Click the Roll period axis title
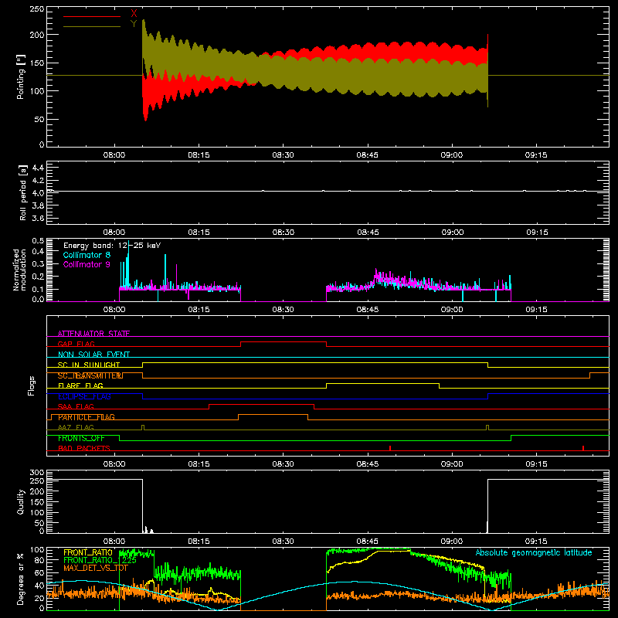Screen dimensions: 618x618 tap(23, 193)
